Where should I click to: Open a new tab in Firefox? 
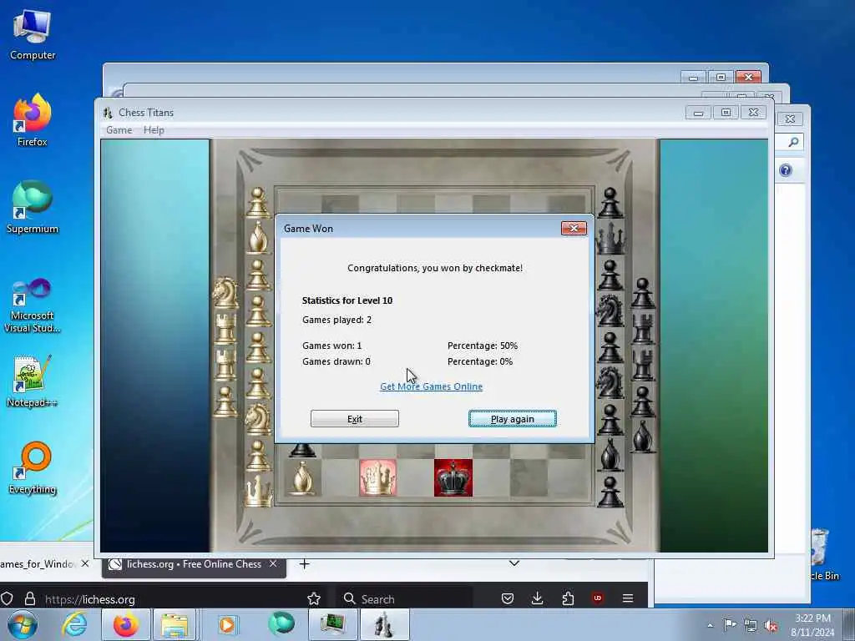(x=304, y=564)
